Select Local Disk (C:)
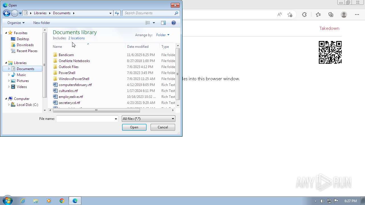 [x=27, y=105]
